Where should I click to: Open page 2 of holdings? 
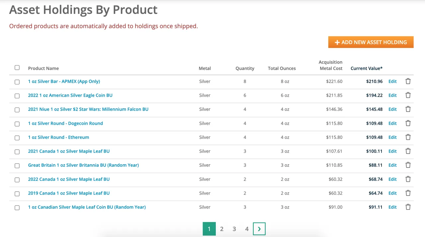[x=222, y=229]
